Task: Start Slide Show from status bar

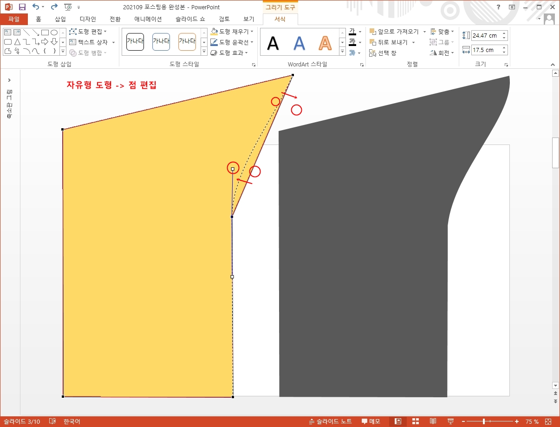Action: [x=450, y=421]
